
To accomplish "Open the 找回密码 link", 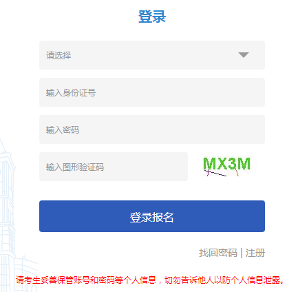I will 218,253.
